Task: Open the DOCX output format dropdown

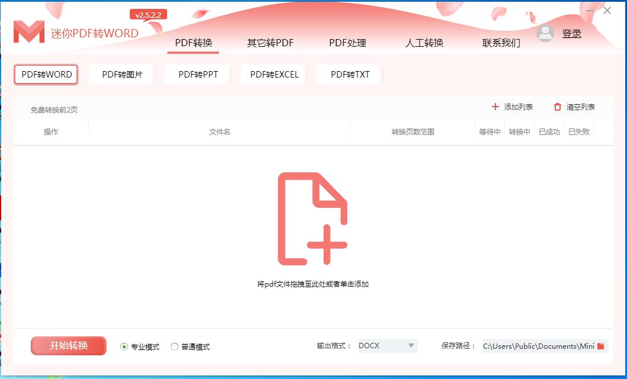Action: click(x=388, y=346)
